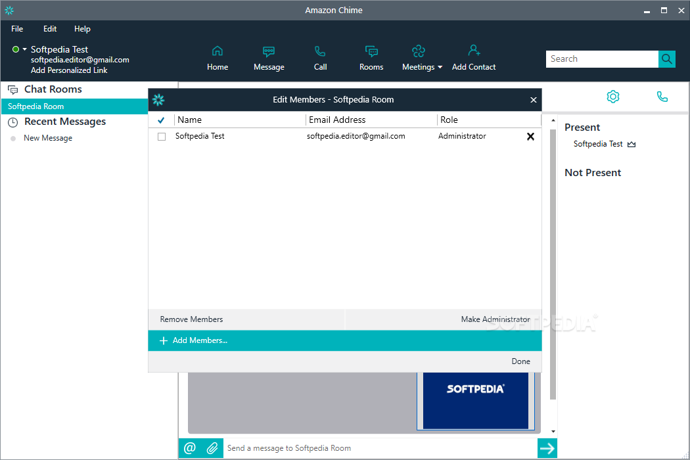
Task: Open the Home view
Action: 218,58
